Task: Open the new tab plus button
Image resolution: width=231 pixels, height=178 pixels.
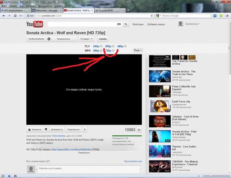Action: (128, 10)
